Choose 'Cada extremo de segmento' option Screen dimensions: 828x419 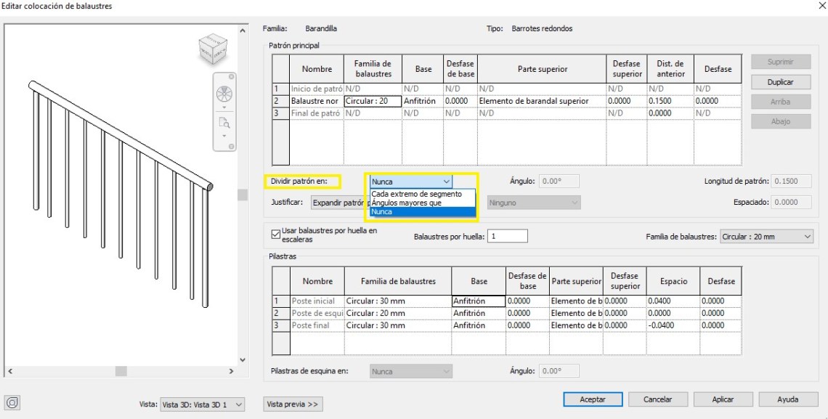click(416, 194)
